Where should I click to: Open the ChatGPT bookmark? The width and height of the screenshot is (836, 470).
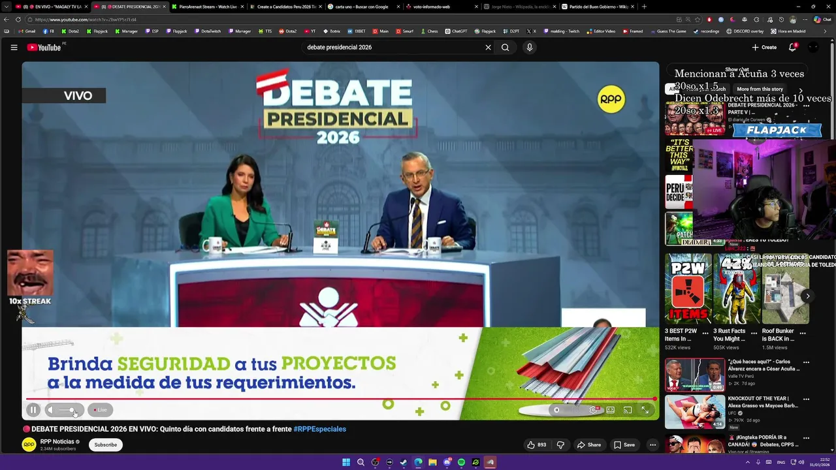click(x=456, y=31)
